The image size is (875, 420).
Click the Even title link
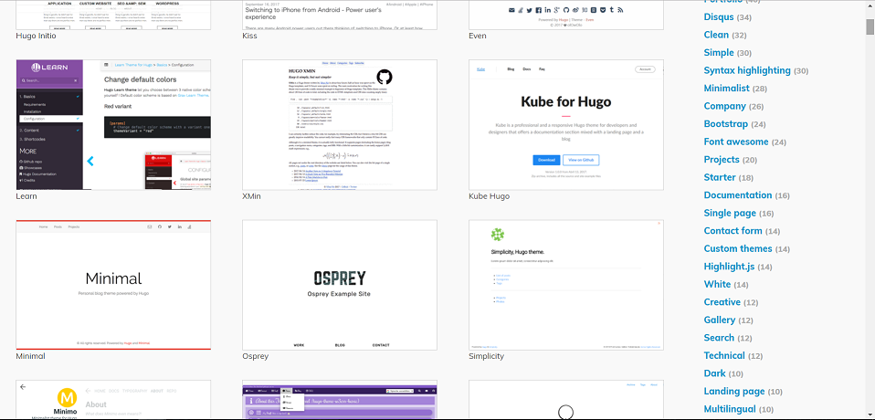click(x=478, y=36)
